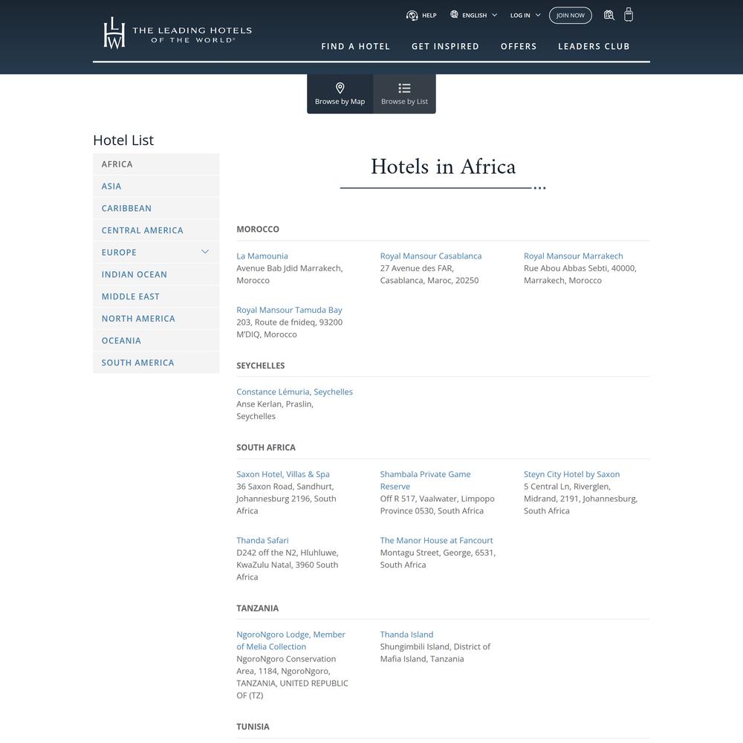Select Oceania region
Screen dimensions: 743x743
point(156,340)
